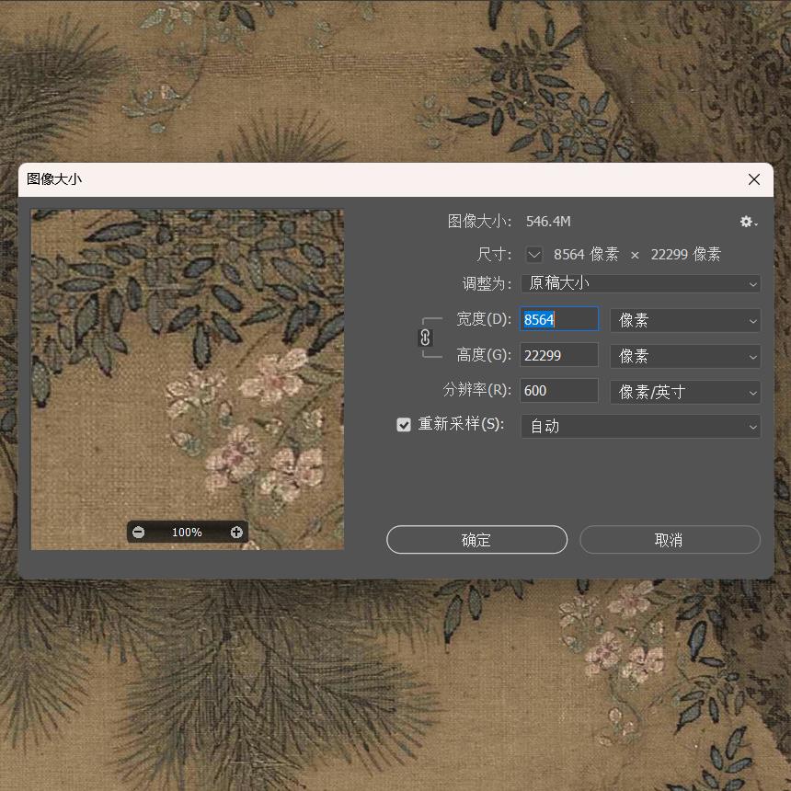
Task: Click the 546.4M image size value
Action: click(548, 222)
